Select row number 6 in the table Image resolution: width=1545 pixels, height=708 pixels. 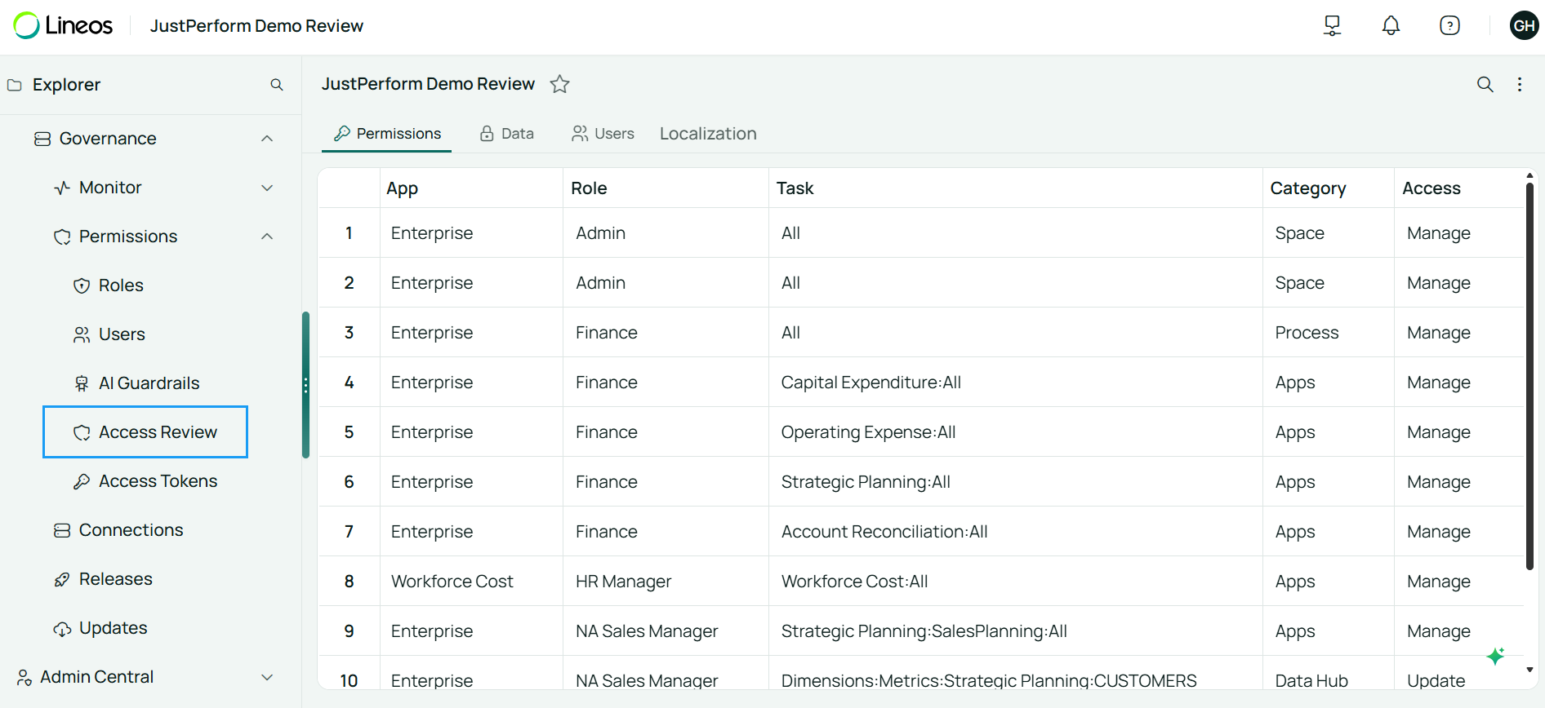[x=349, y=482]
